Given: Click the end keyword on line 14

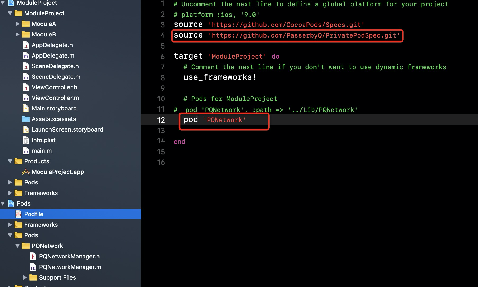Looking at the screenshot, I should tap(179, 141).
